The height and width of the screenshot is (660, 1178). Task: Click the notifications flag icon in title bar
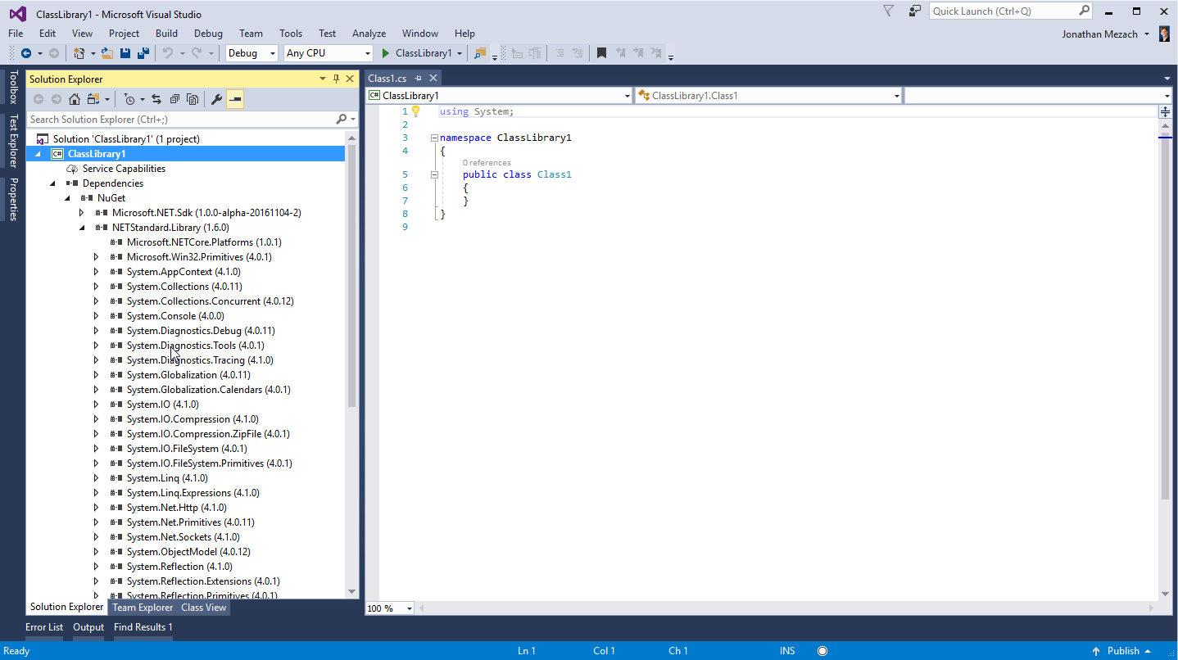[x=889, y=11]
